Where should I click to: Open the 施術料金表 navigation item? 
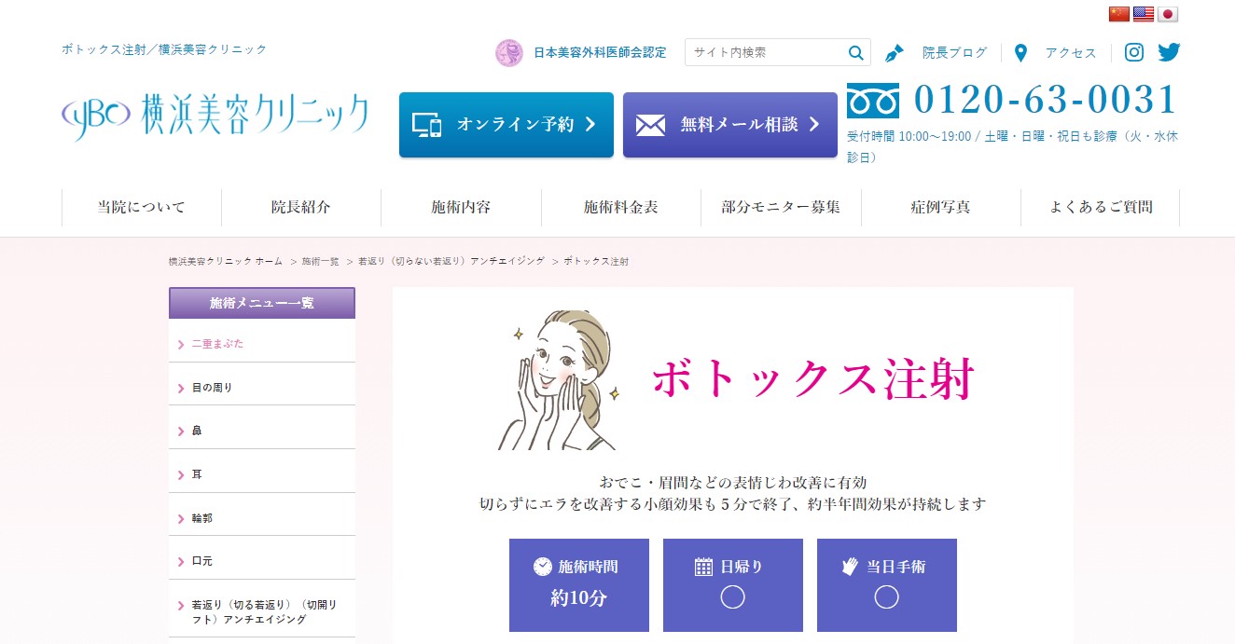pyautogui.click(x=620, y=207)
